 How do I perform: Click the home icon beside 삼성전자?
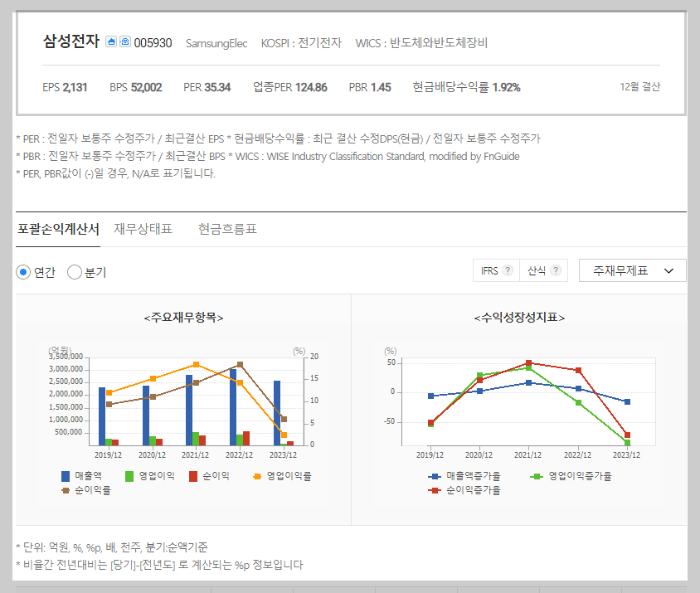(x=111, y=41)
